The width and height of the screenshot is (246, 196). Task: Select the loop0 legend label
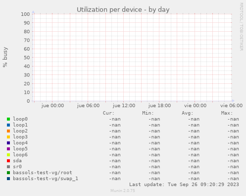click(20, 119)
